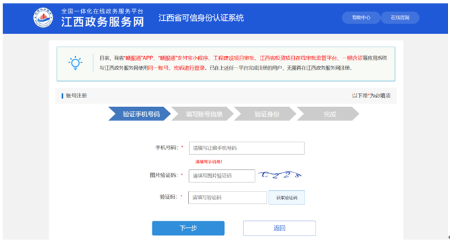Focus the 图片验证码 input field

click(x=222, y=175)
